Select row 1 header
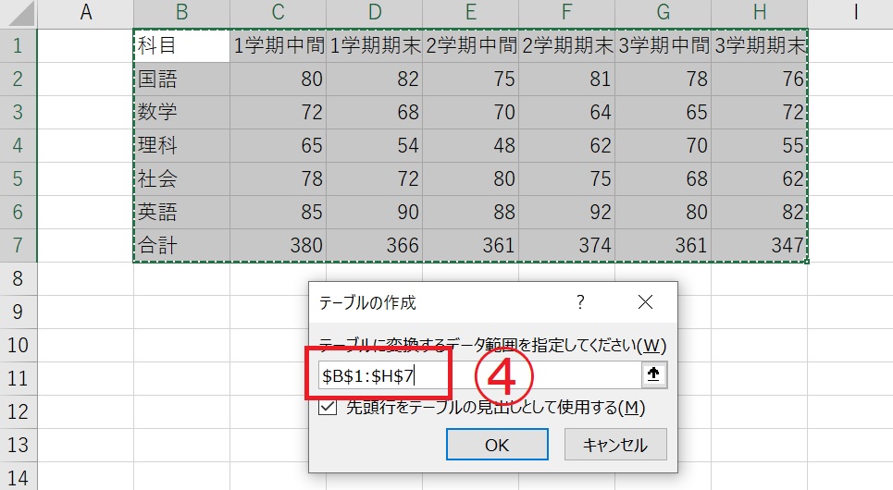 pyautogui.click(x=19, y=45)
